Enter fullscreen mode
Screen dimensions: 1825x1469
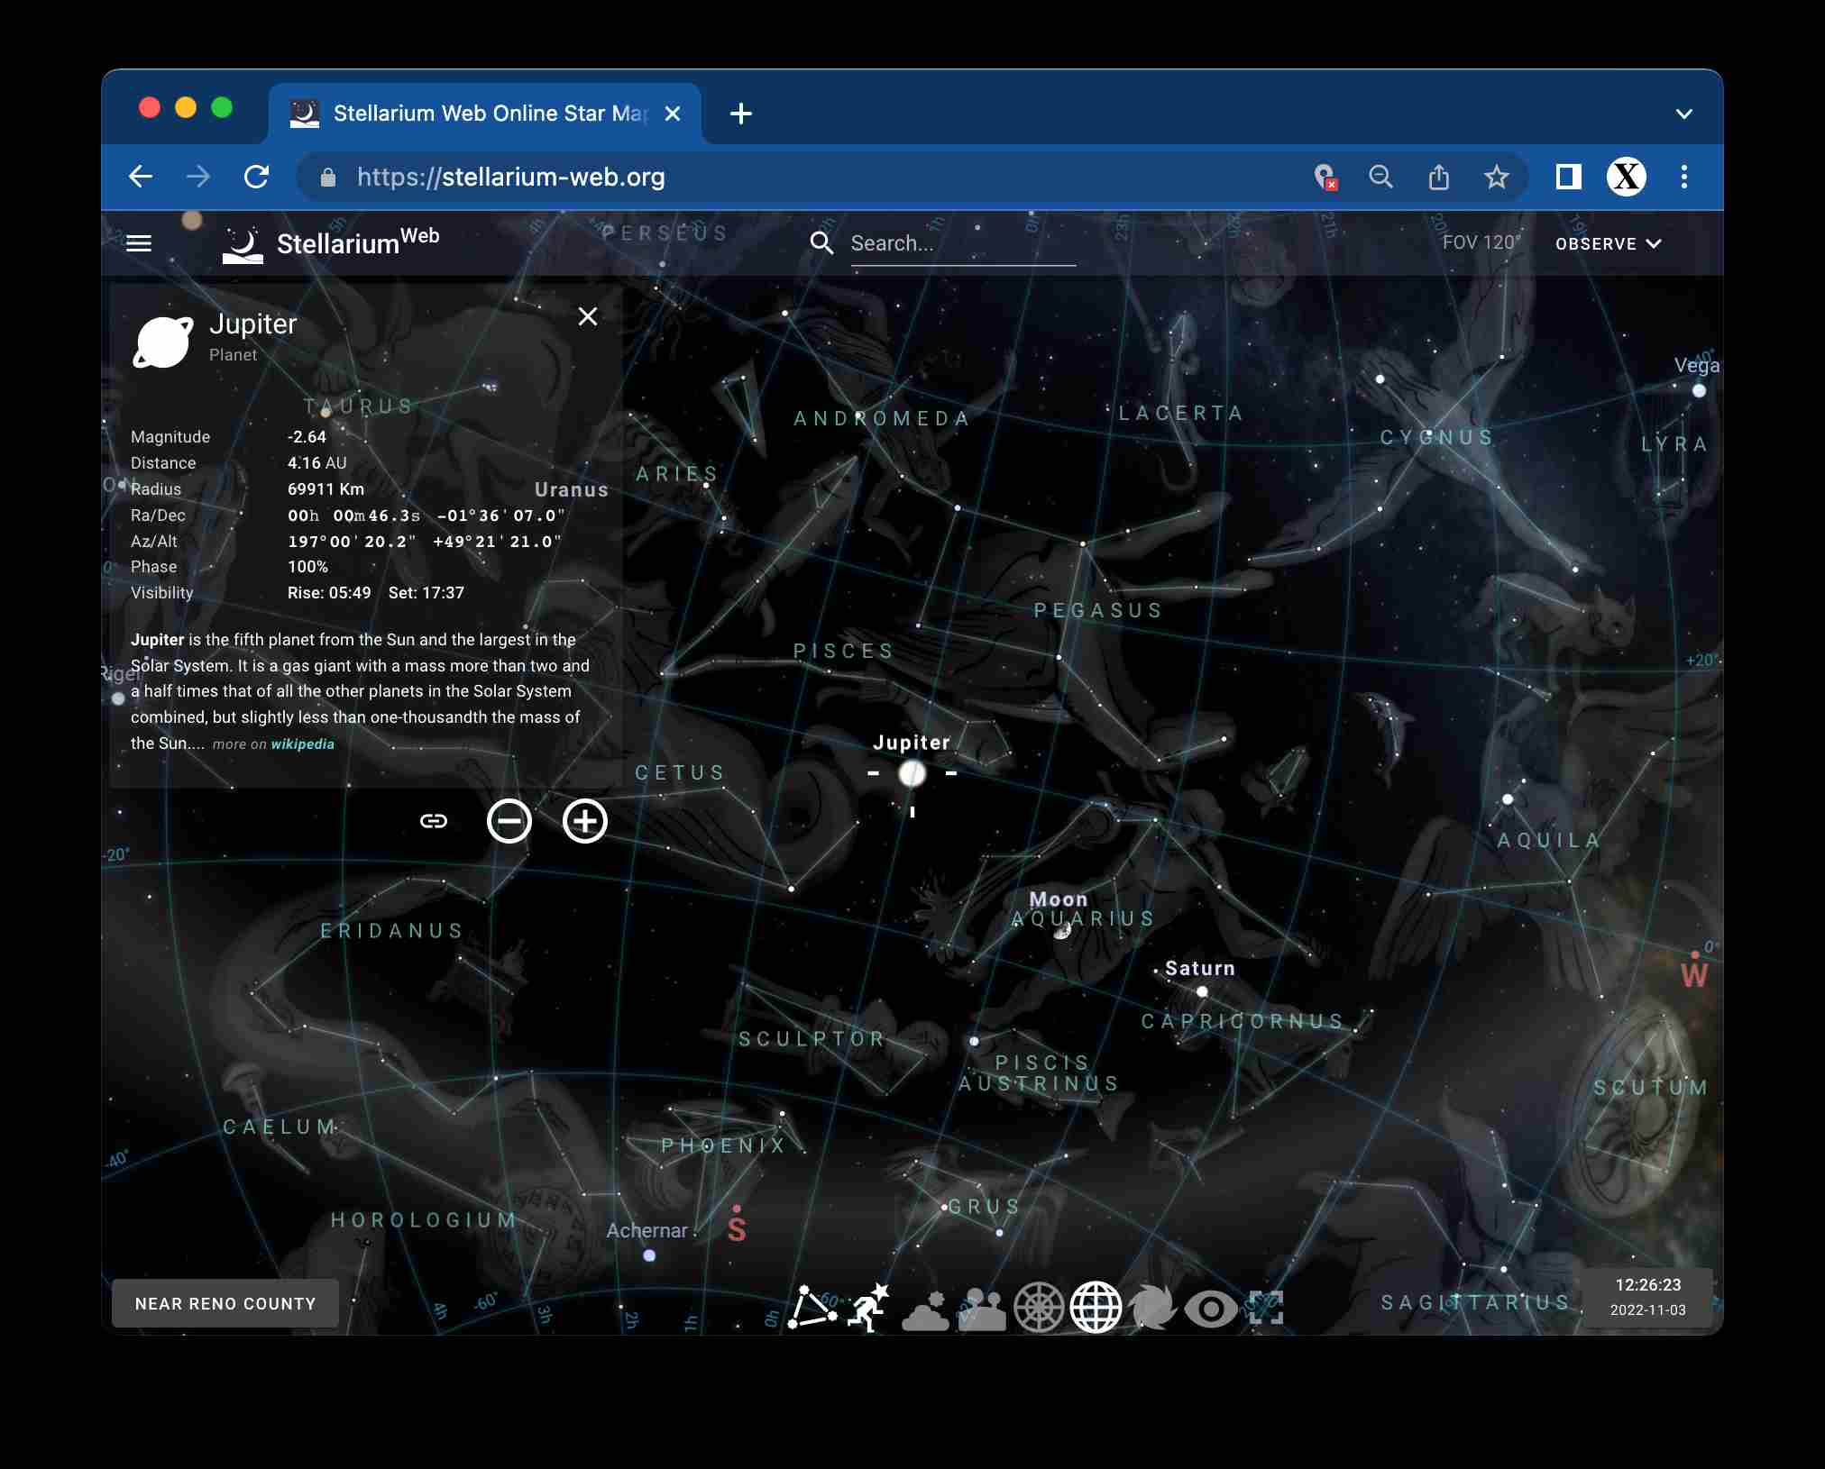pyautogui.click(x=1266, y=1308)
